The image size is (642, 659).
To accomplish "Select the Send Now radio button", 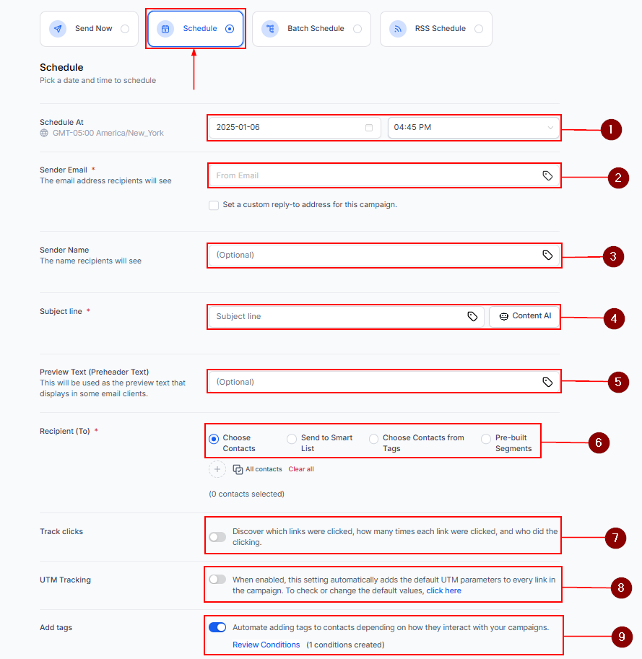I will point(125,29).
